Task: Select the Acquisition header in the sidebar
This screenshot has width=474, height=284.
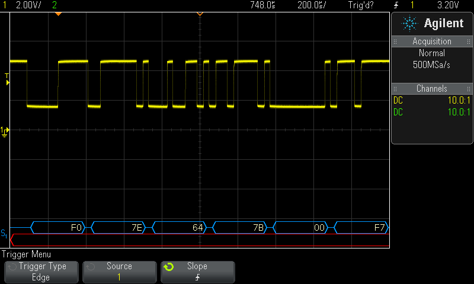Action: pos(432,41)
